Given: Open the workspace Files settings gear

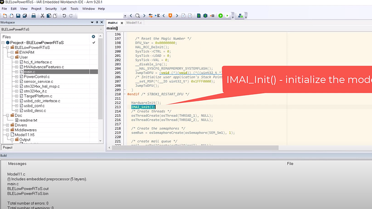Looking at the screenshot, I should click(93, 36).
